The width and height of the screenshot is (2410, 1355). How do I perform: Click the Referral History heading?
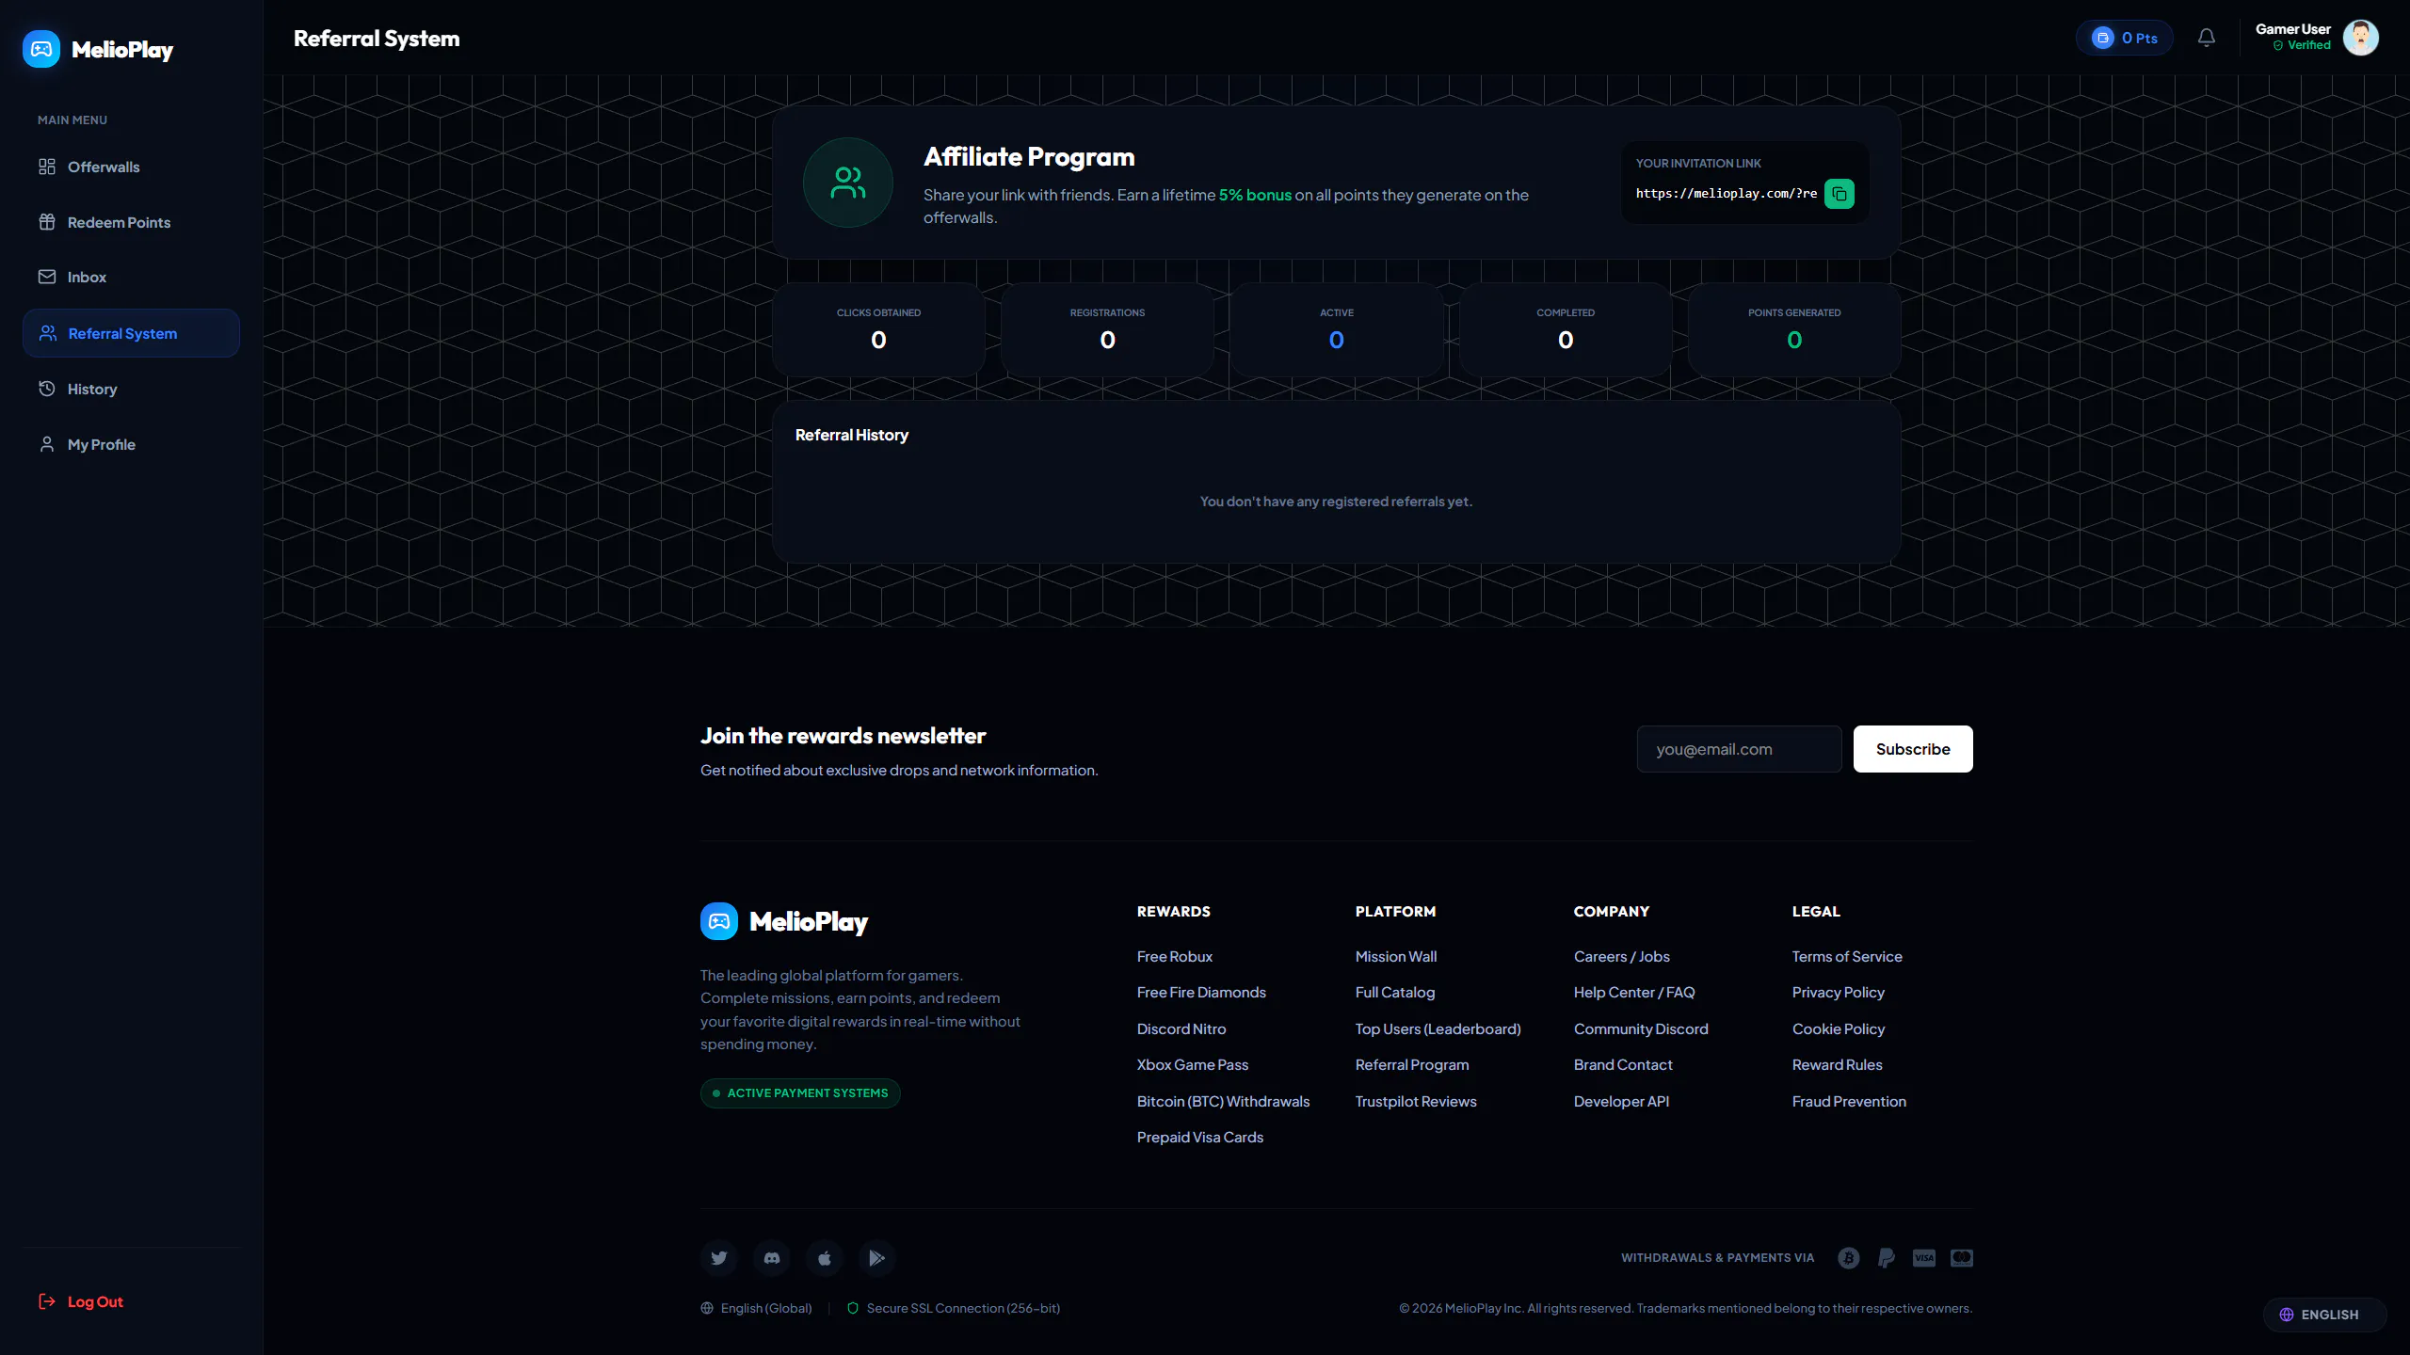852,435
